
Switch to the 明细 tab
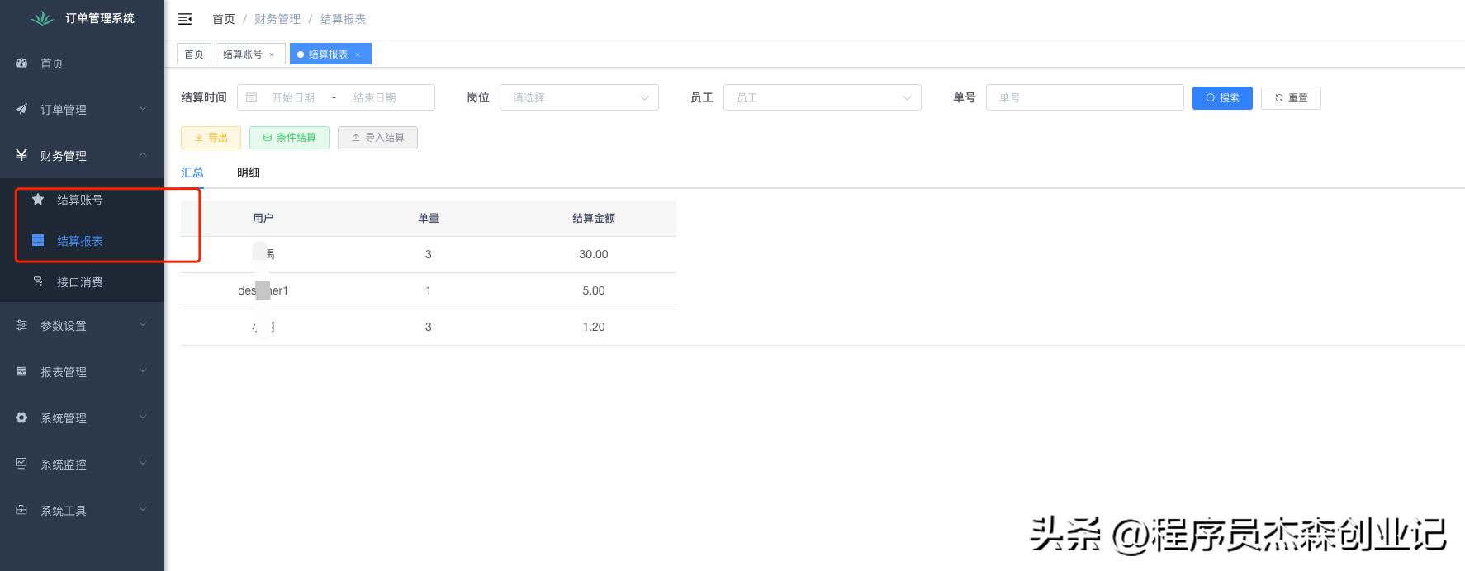tap(249, 172)
